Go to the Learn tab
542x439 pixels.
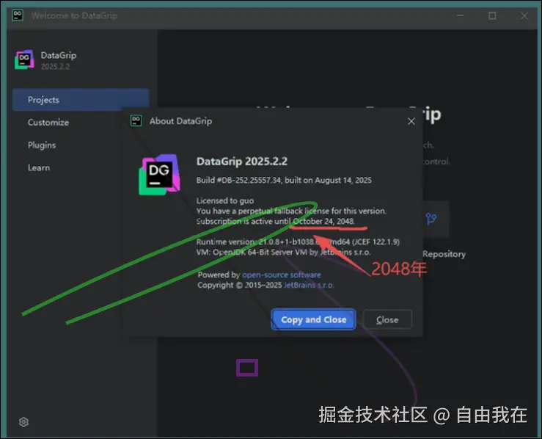pos(39,168)
